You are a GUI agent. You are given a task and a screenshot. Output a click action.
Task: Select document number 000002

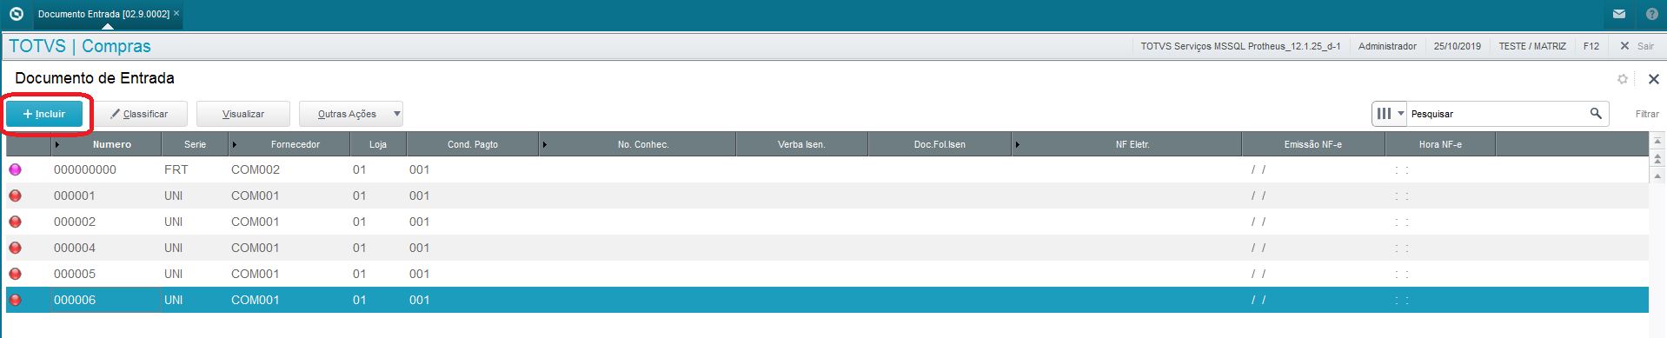(75, 222)
